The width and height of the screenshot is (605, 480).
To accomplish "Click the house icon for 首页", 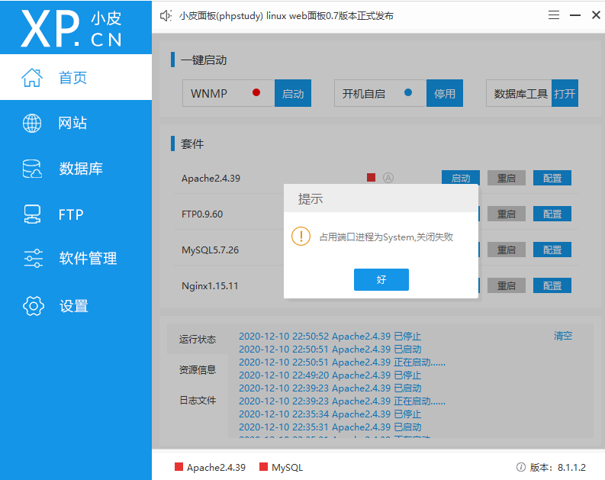I will pos(32,78).
